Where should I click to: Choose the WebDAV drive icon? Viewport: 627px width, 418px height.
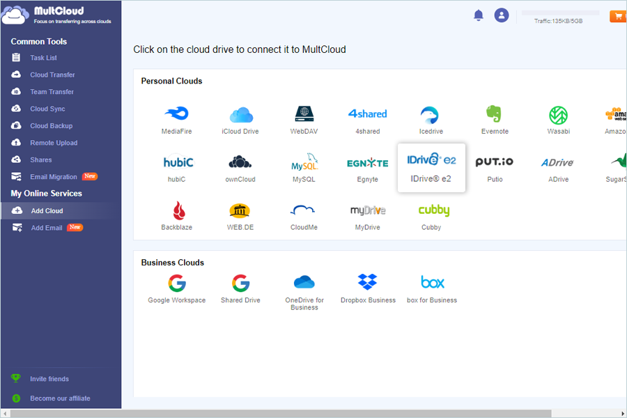(x=304, y=120)
